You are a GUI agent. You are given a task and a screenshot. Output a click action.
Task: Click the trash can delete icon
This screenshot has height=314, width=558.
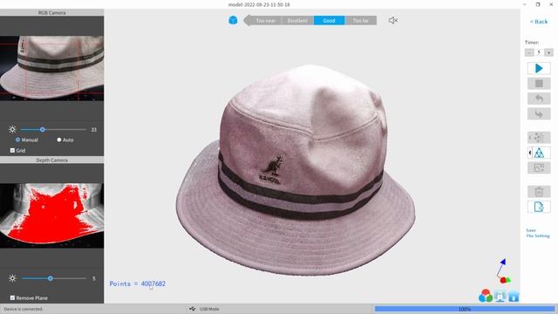(539, 192)
